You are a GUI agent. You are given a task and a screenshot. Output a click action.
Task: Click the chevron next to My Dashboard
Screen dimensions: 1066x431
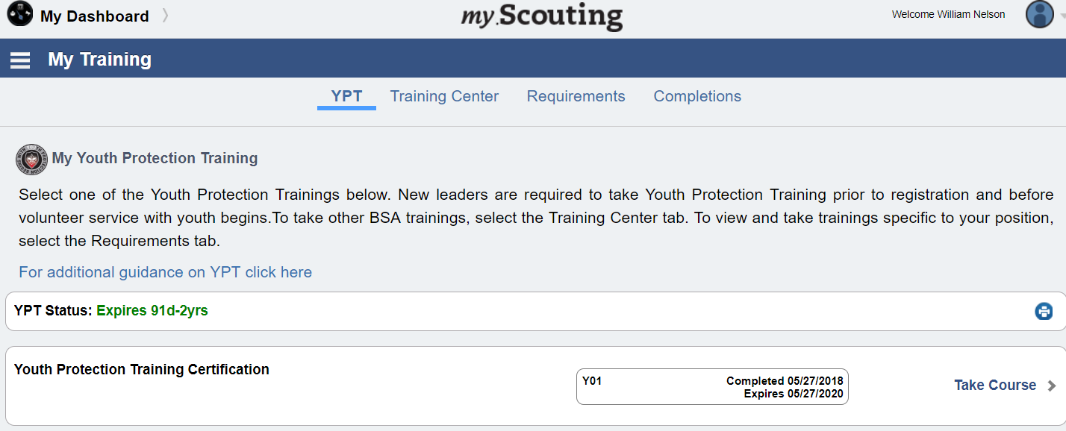(165, 15)
